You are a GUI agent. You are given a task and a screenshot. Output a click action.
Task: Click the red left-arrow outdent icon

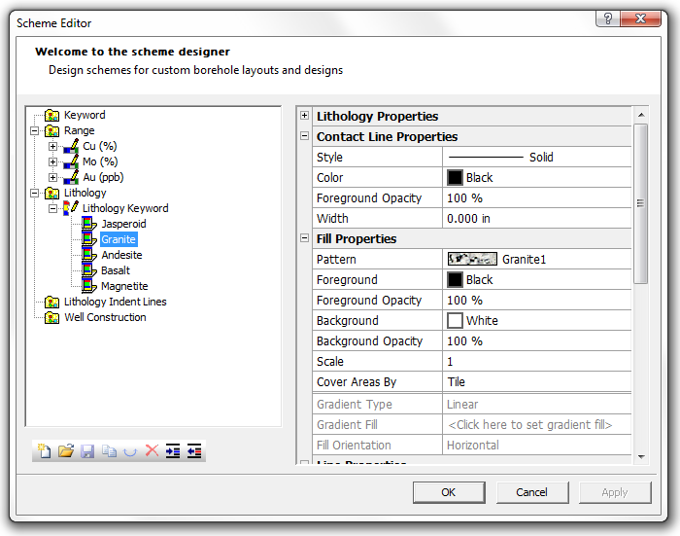point(194,450)
